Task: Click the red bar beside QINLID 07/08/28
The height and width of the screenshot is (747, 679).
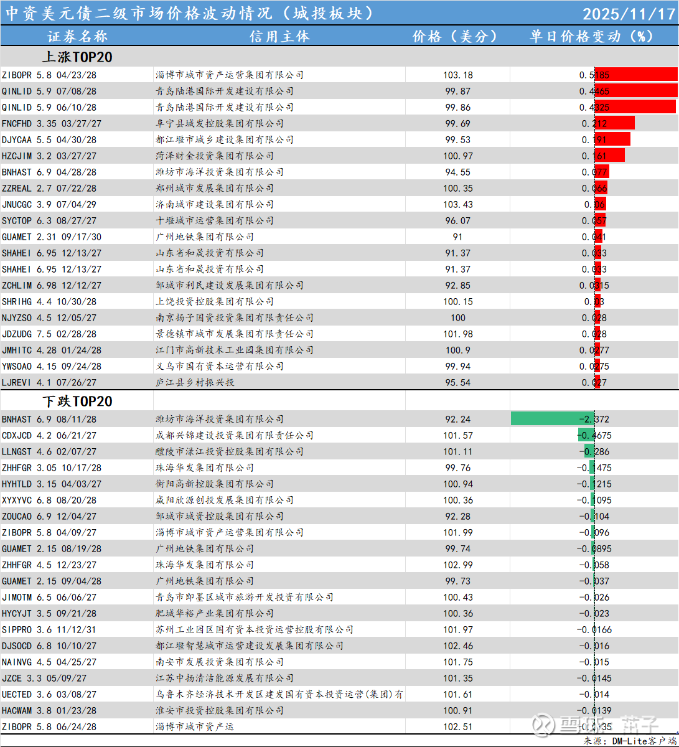Action: [636, 91]
